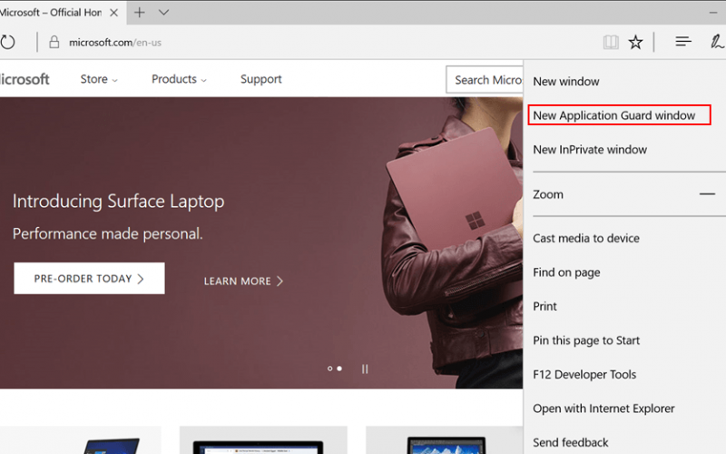
Task: Click the PRE-ORDER TODAY button
Action: tap(89, 279)
